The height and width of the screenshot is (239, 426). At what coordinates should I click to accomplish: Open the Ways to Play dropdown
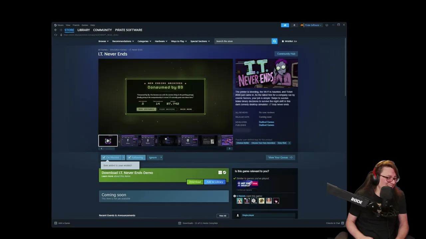[179, 41]
